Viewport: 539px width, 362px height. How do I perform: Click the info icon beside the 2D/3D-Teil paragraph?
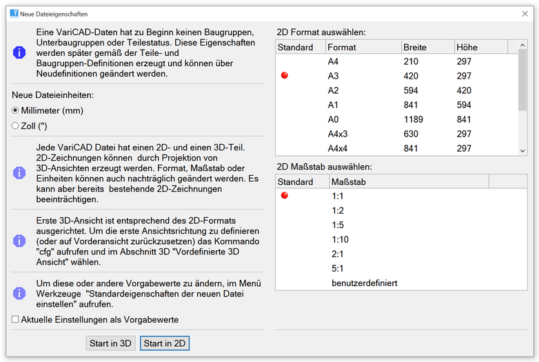[19, 172]
